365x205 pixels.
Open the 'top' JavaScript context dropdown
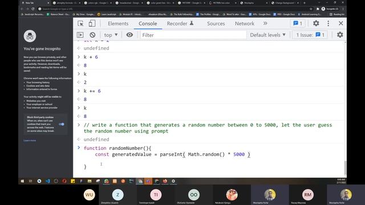[111, 35]
